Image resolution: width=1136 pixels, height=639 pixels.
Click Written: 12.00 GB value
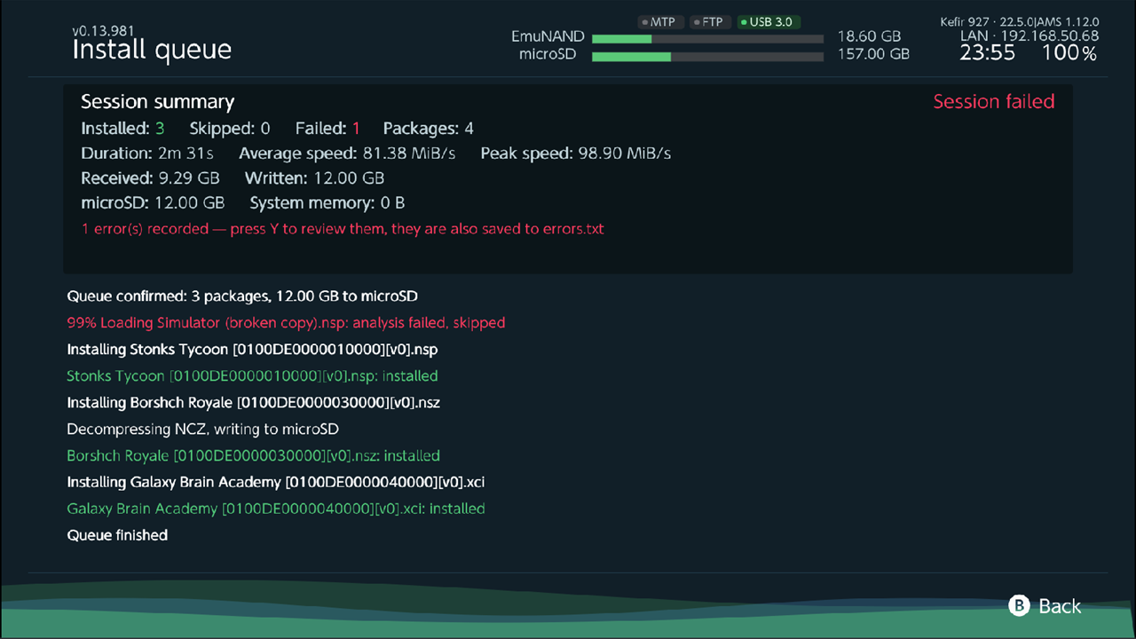point(315,177)
